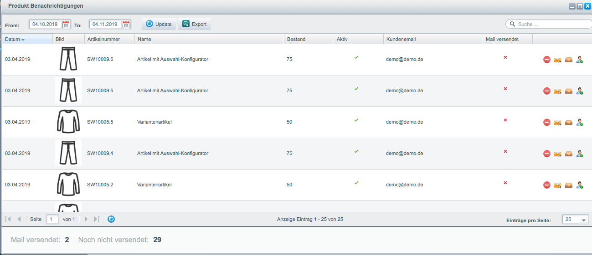Send mail icon for SW10005.2 row
This screenshot has height=255, width=592.
point(558,185)
